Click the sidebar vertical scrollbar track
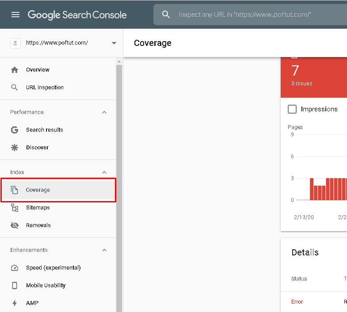 pyautogui.click(x=119, y=188)
